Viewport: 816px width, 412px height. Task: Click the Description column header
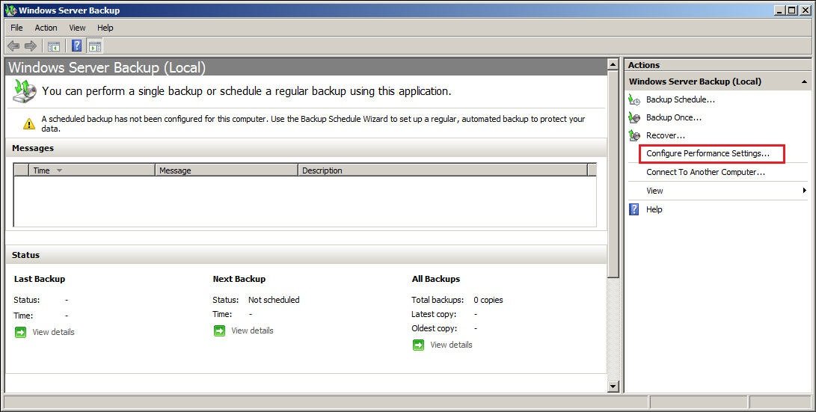pyautogui.click(x=442, y=170)
